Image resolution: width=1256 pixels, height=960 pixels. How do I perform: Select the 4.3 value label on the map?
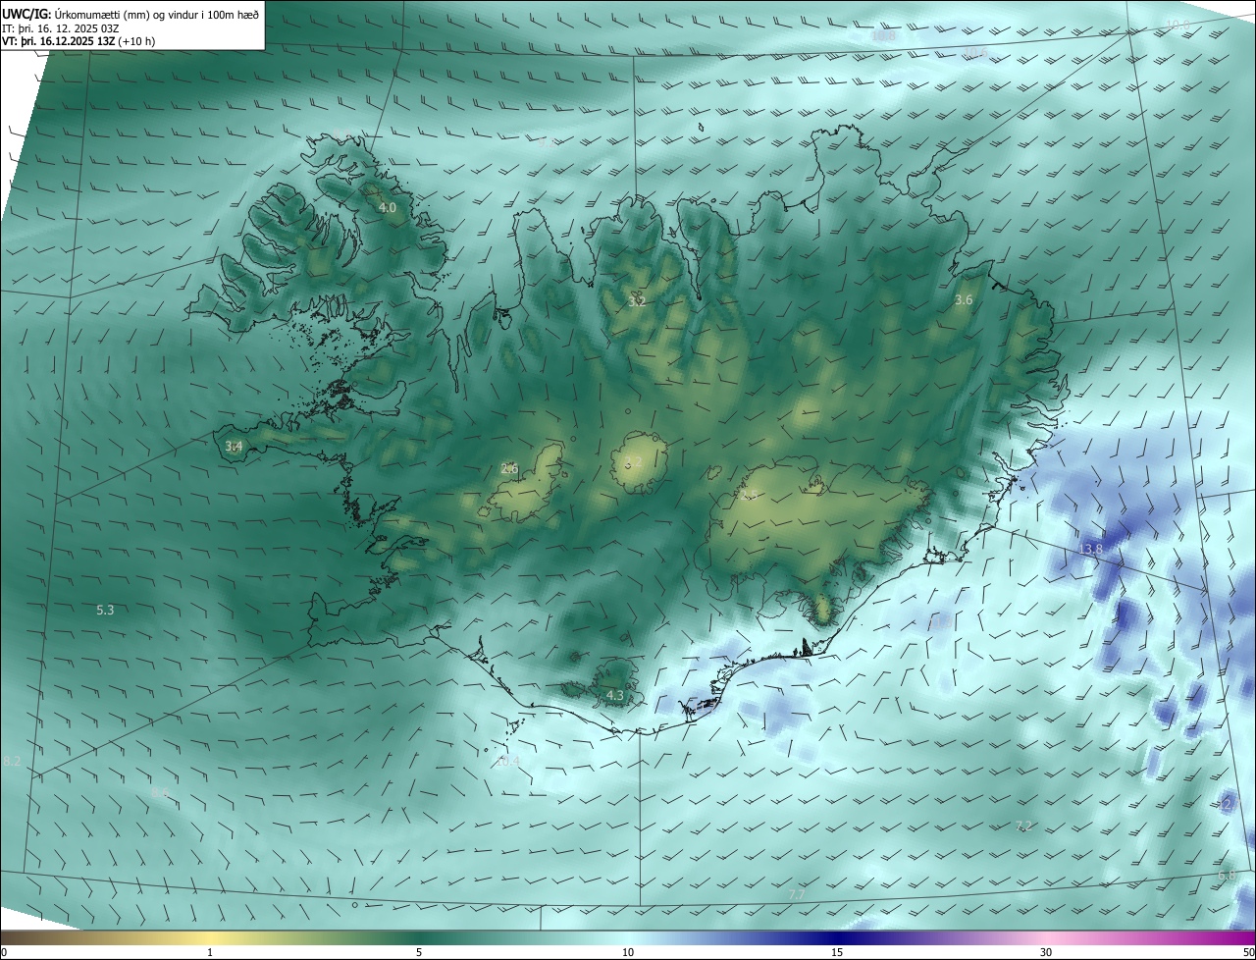point(615,696)
